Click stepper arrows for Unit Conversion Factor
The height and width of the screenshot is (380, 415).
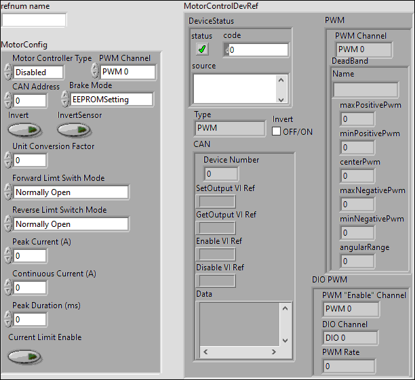8,160
